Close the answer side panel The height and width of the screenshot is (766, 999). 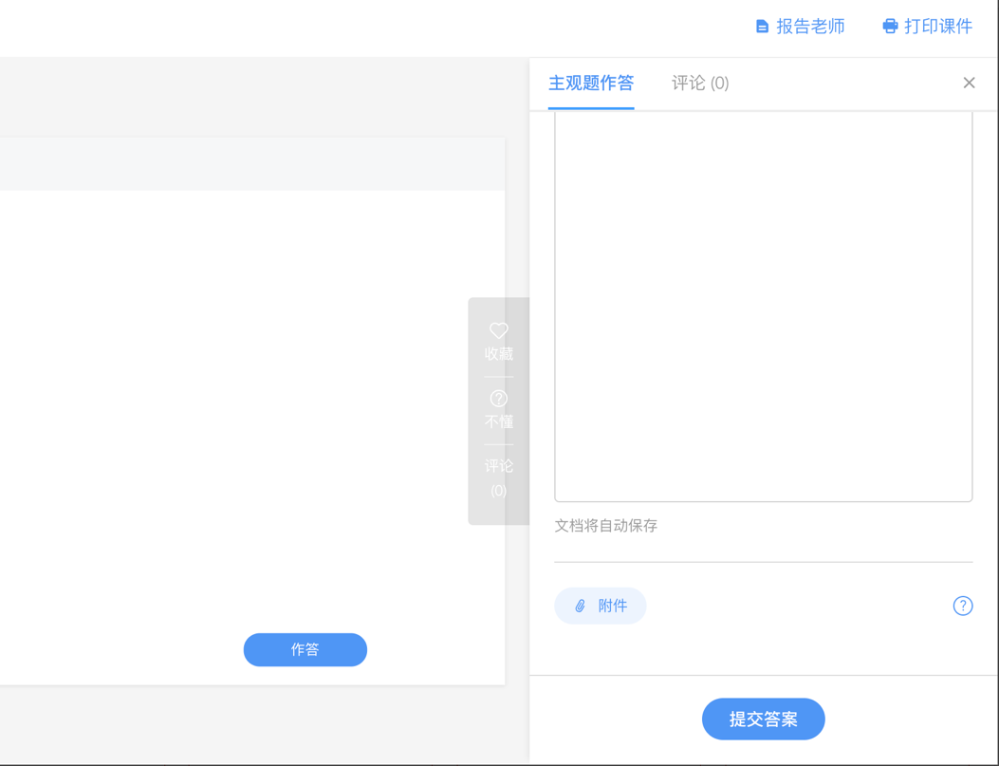click(x=969, y=83)
